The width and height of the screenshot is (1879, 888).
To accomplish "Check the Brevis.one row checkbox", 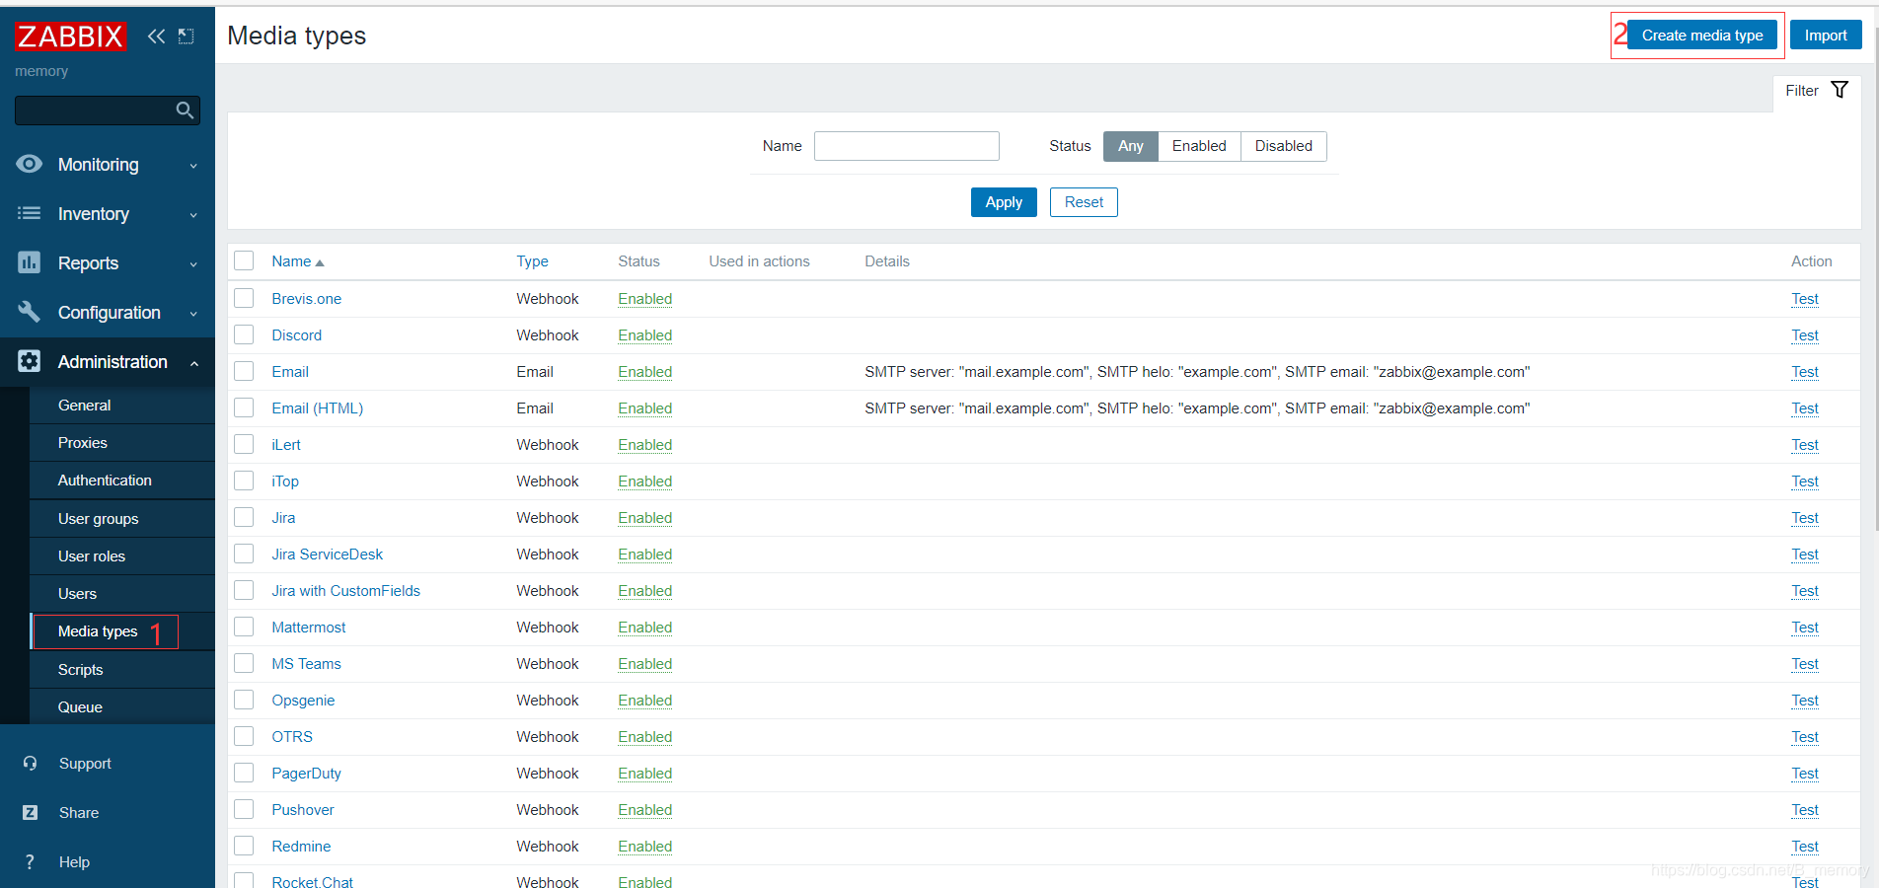I will pyautogui.click(x=244, y=298).
